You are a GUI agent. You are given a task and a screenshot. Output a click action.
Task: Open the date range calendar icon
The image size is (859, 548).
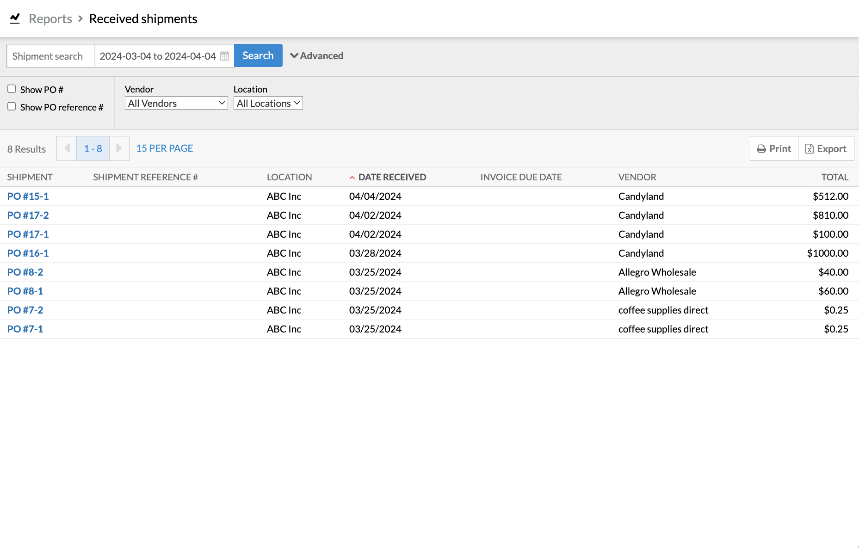point(224,56)
